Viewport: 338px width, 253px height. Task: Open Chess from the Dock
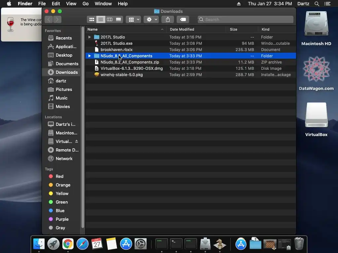(220, 244)
